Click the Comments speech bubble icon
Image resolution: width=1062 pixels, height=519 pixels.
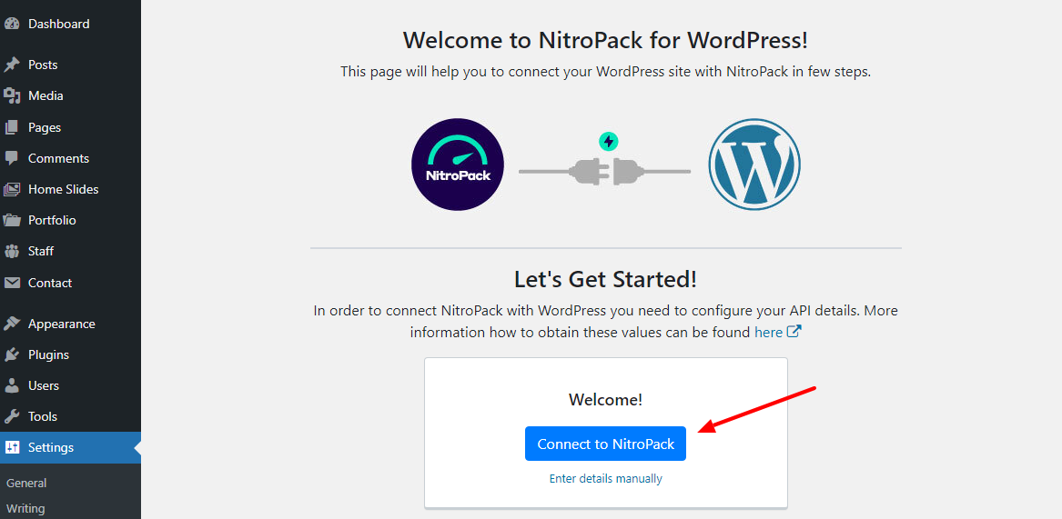(12, 158)
